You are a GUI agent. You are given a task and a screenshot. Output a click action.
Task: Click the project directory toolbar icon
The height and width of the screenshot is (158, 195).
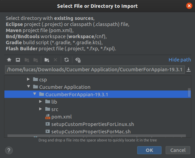coord(27,60)
